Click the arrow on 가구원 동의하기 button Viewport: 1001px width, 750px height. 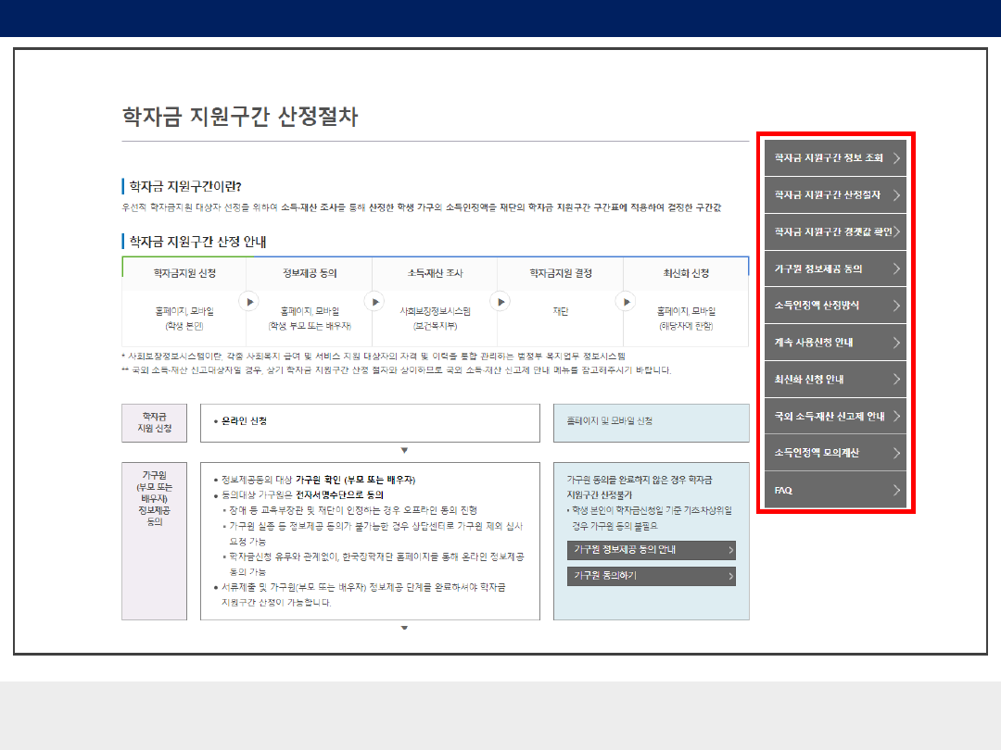pyautogui.click(x=730, y=576)
